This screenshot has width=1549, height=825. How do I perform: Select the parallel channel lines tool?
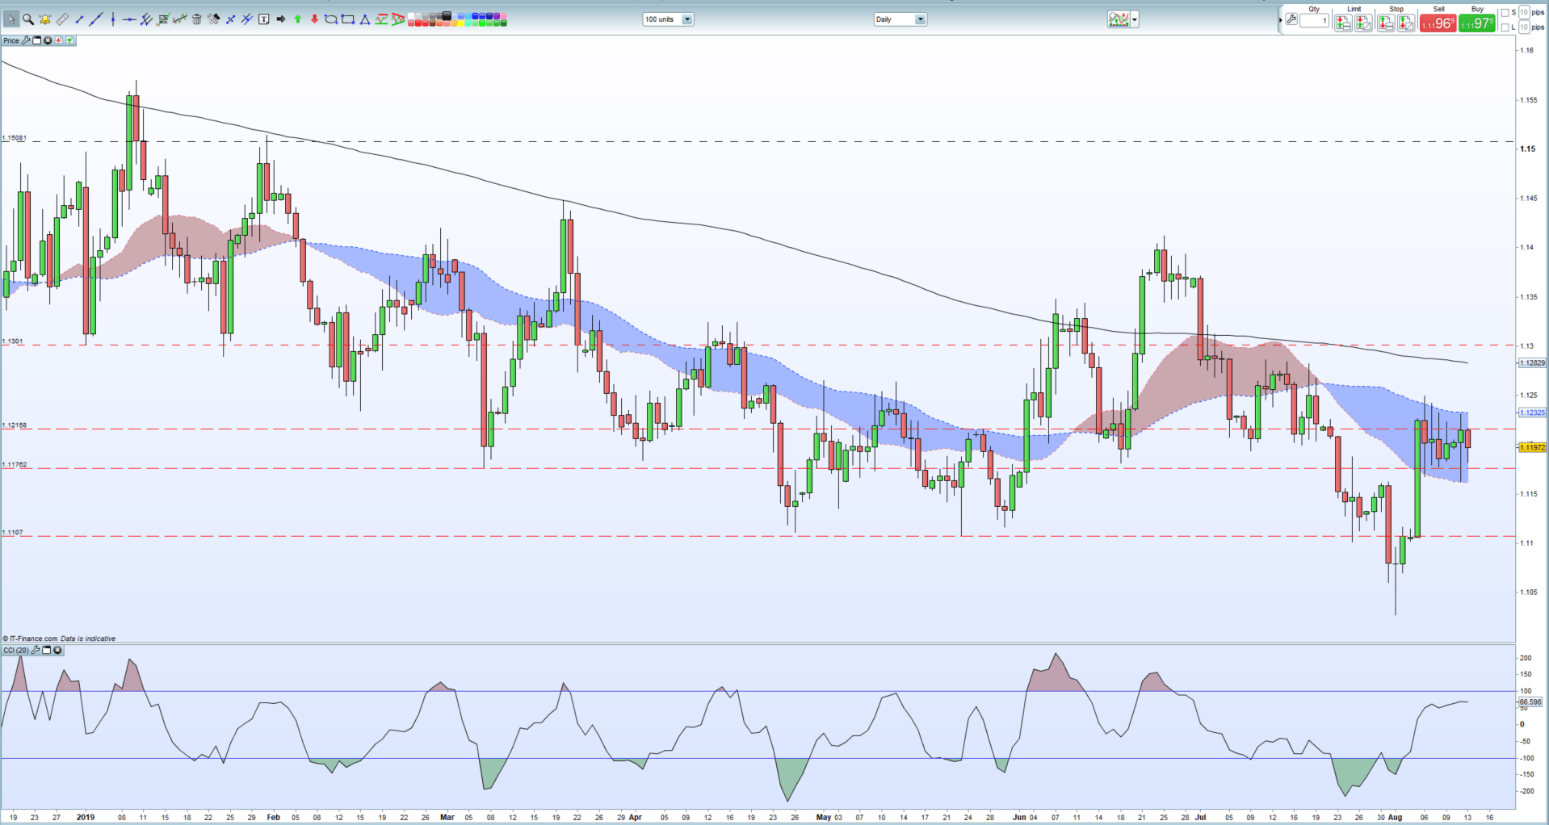146,19
